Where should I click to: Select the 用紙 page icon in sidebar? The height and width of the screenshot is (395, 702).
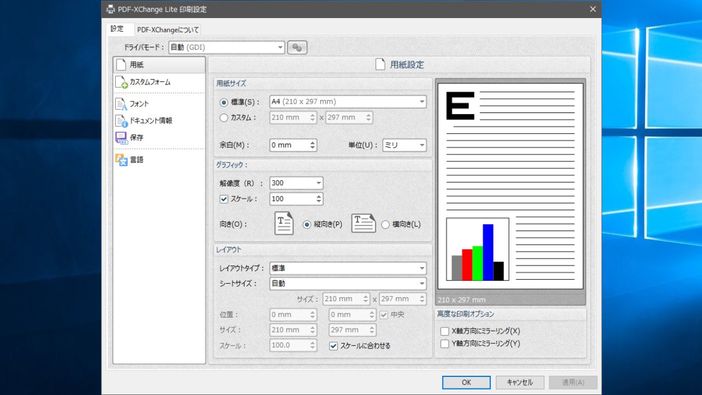[121, 65]
